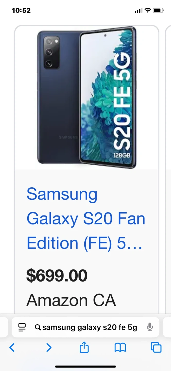Viewport: 171px width, 371px height.
Task: Tap the next product card at right edge
Action: (x=168, y=155)
